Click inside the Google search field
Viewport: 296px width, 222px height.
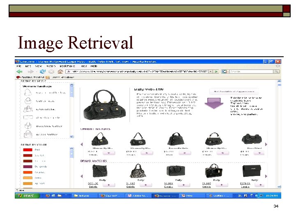point(251,72)
